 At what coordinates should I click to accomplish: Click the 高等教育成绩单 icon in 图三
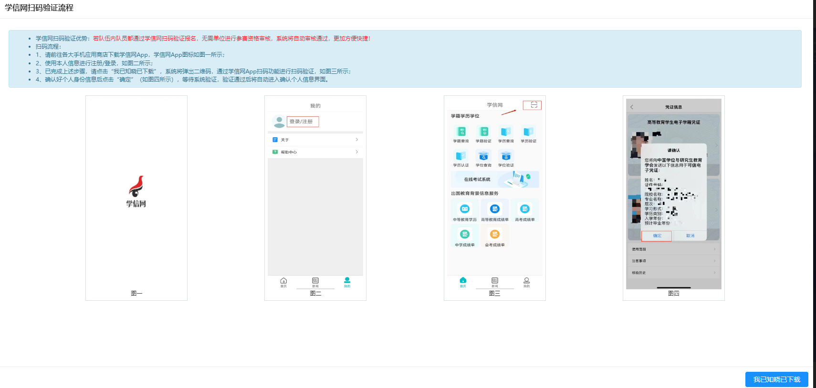click(x=495, y=209)
